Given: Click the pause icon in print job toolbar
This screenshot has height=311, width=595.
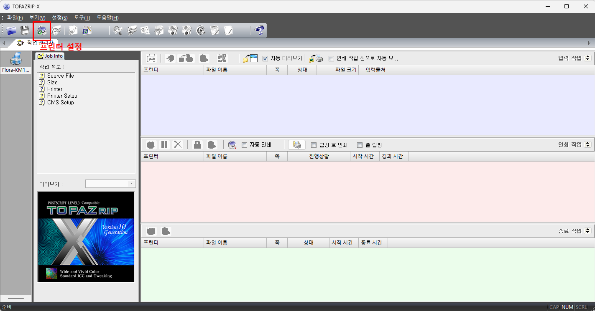Looking at the screenshot, I should 164,144.
